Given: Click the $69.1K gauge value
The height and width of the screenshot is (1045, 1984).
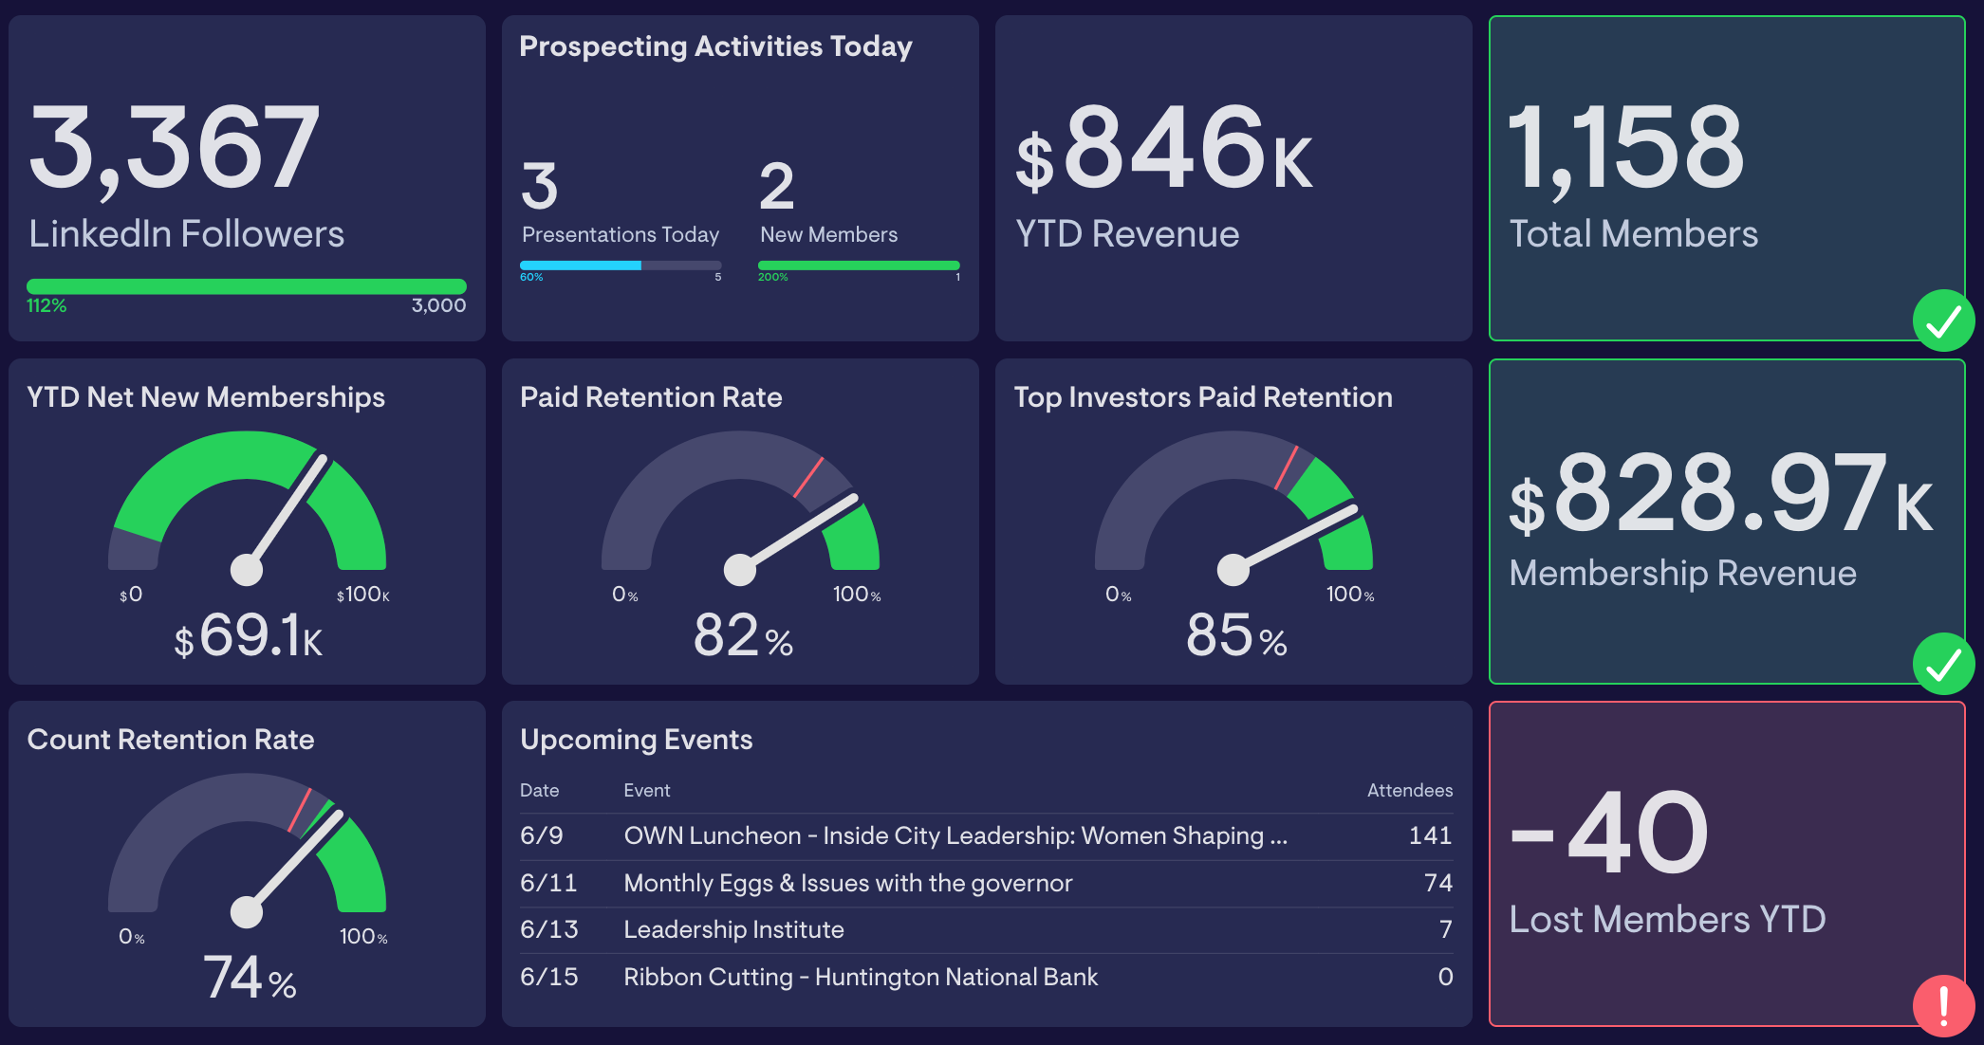Looking at the screenshot, I should click(249, 635).
